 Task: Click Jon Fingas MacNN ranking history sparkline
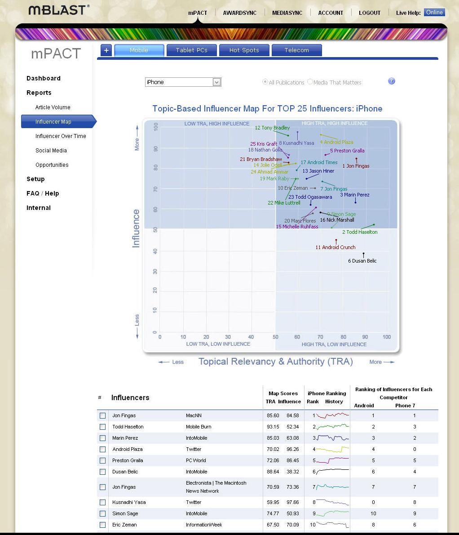[333, 415]
